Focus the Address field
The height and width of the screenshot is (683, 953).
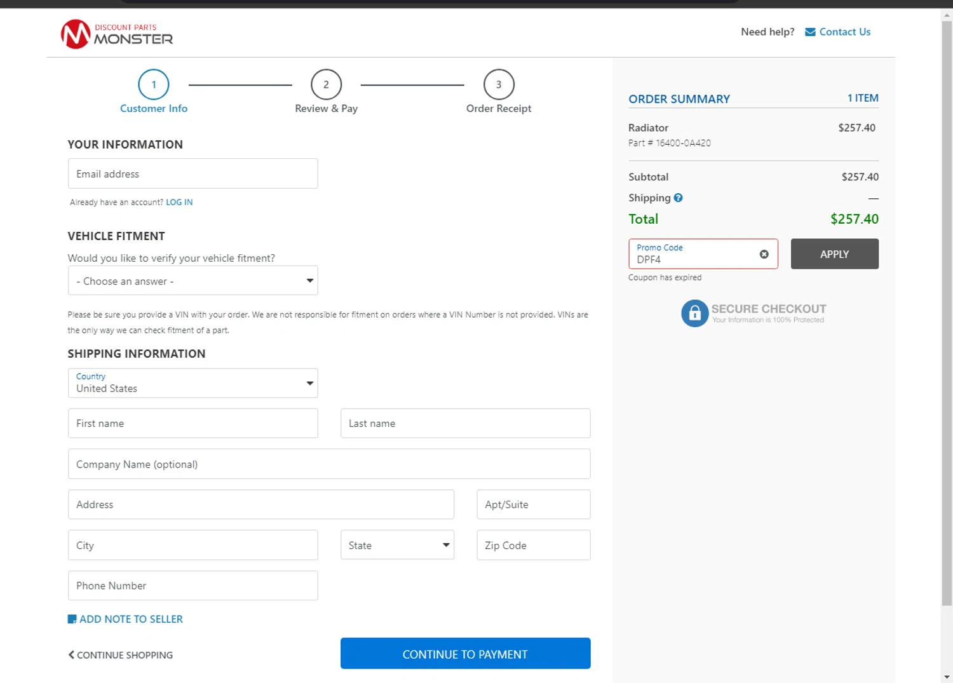tap(261, 504)
